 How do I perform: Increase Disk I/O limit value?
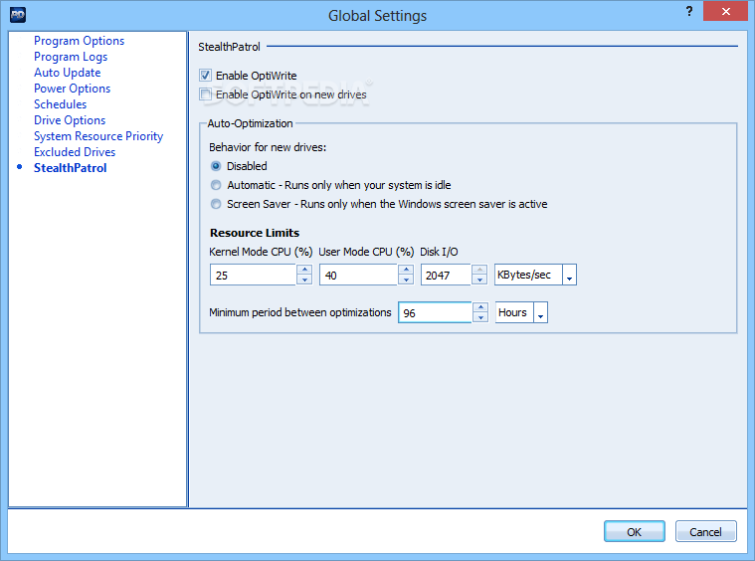click(479, 270)
